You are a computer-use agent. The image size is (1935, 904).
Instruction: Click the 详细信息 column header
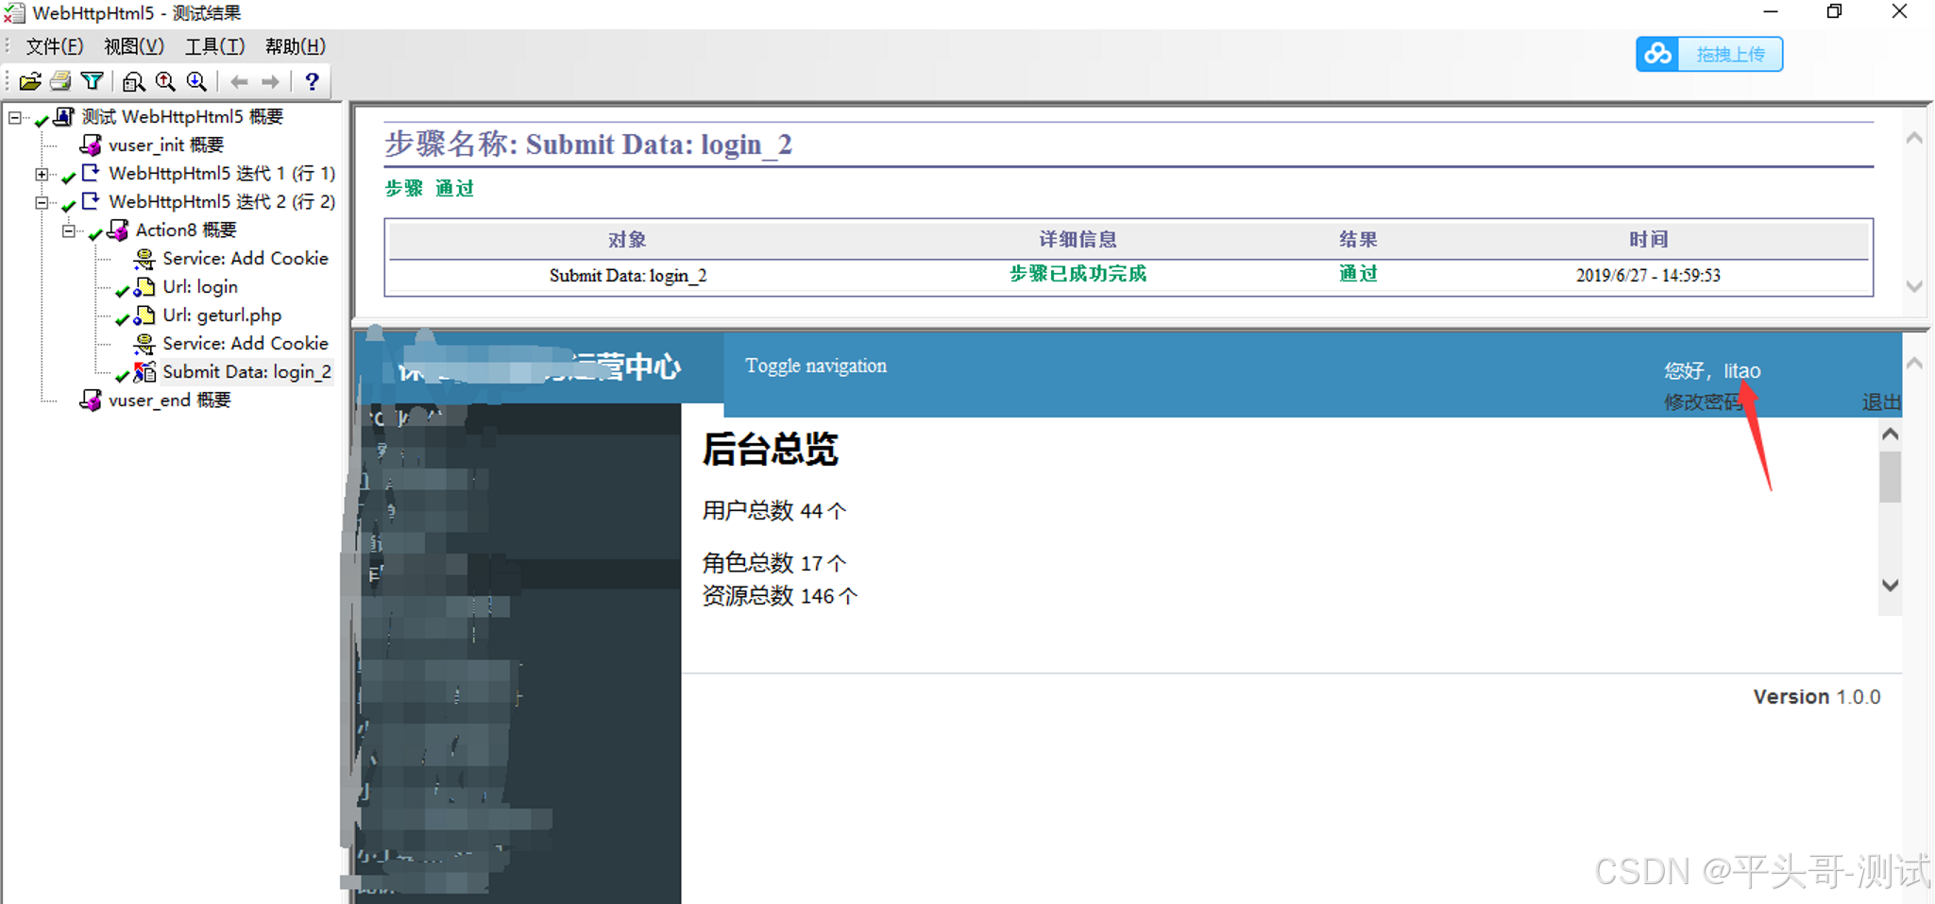[1078, 240]
